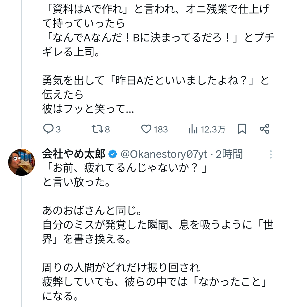Tap the blue verified badge
The width and height of the screenshot is (284, 307).
click(x=113, y=154)
